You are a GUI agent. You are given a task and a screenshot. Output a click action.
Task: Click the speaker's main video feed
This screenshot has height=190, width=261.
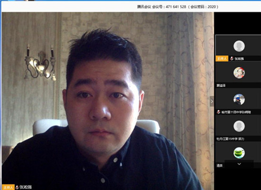(x=108, y=101)
